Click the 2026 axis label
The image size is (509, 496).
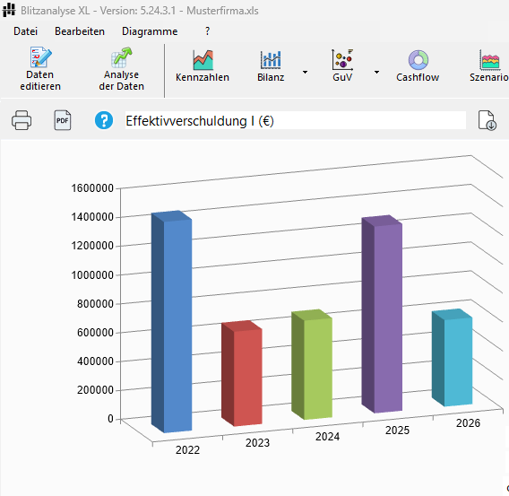click(x=468, y=423)
